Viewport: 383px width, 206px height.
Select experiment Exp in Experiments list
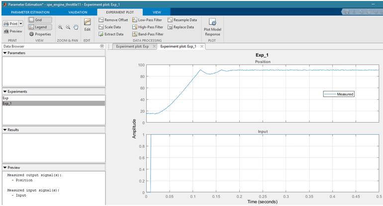click(x=6, y=98)
